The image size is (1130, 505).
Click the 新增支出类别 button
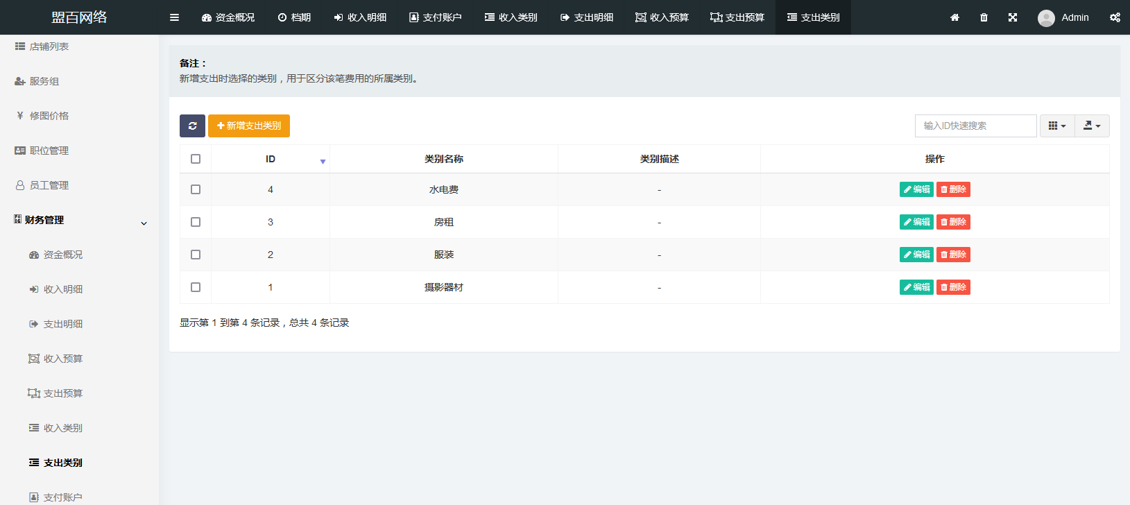click(x=249, y=126)
